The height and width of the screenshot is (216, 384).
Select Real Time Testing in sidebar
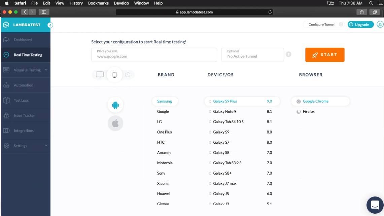(x=26, y=55)
